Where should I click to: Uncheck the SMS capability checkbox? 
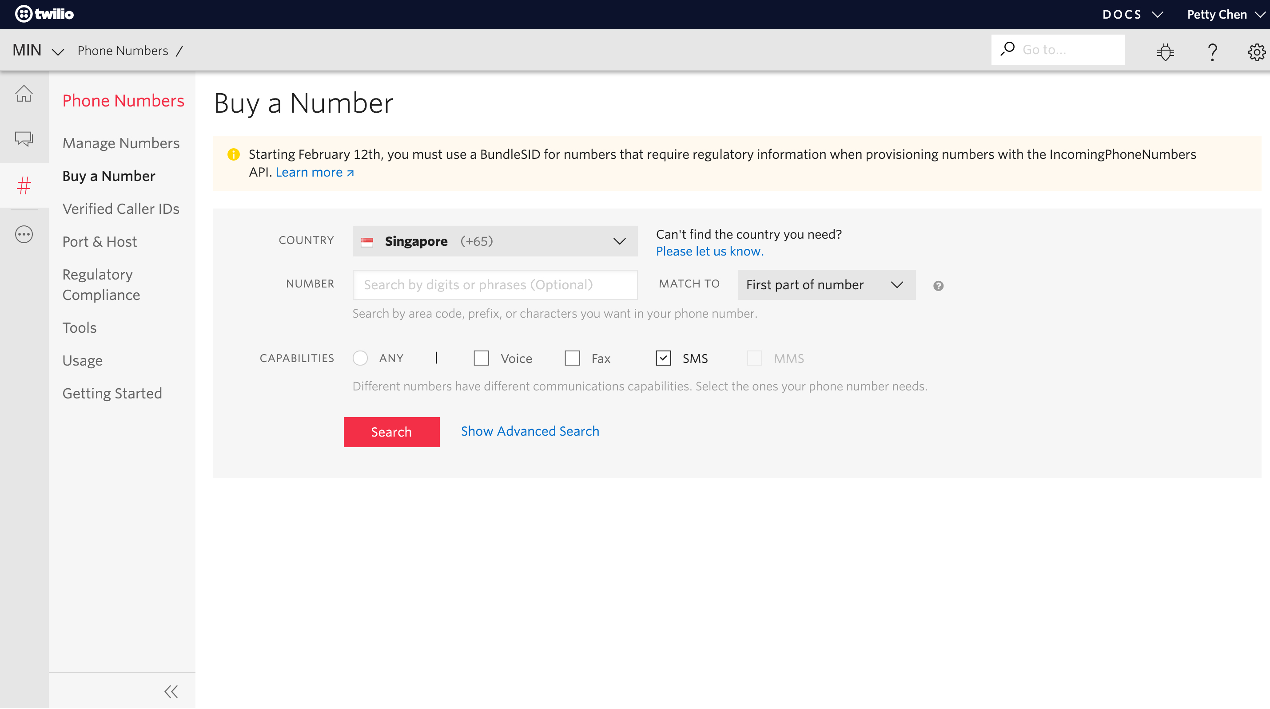(x=664, y=358)
